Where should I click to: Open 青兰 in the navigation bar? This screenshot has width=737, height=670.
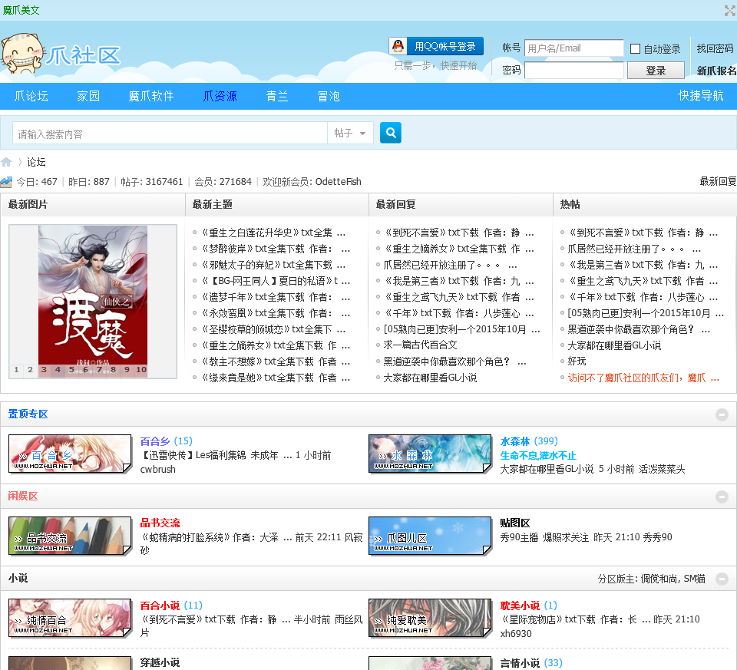click(277, 97)
